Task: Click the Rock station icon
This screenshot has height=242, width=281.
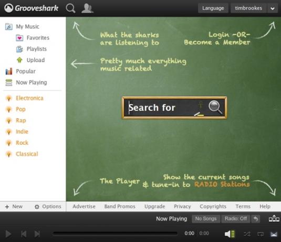Action: click(x=8, y=143)
